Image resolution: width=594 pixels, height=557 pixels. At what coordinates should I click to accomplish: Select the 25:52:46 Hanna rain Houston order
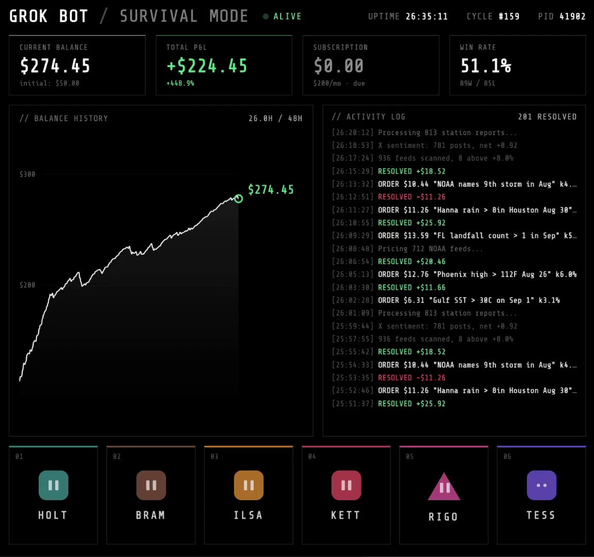click(x=454, y=390)
